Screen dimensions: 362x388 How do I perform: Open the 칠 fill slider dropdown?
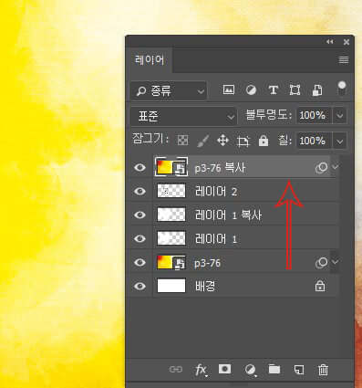pos(340,141)
